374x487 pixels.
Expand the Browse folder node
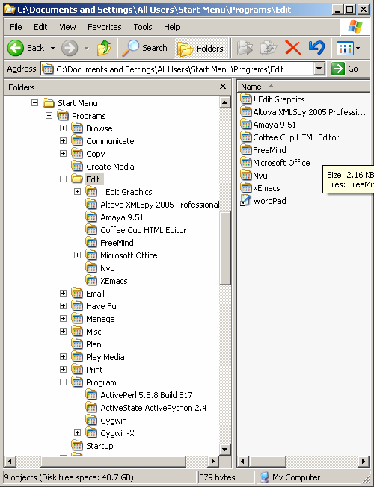pyautogui.click(x=63, y=128)
